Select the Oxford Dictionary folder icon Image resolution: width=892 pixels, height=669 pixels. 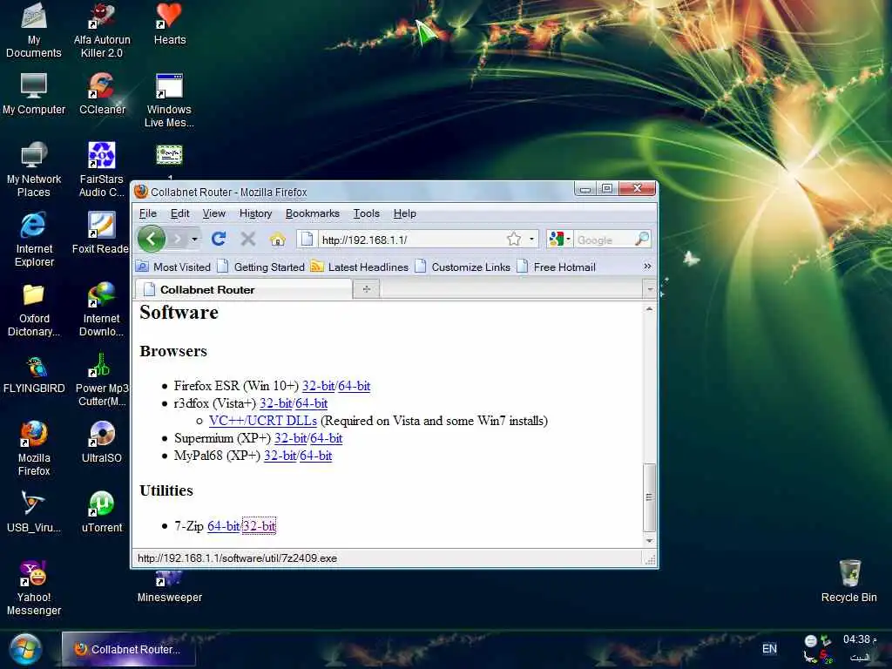coord(34,310)
